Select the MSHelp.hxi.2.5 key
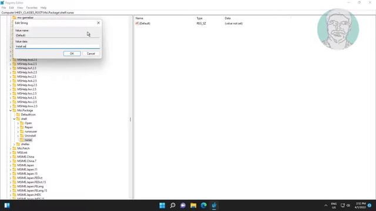The width and height of the screenshot is (376, 211). tap(26, 77)
